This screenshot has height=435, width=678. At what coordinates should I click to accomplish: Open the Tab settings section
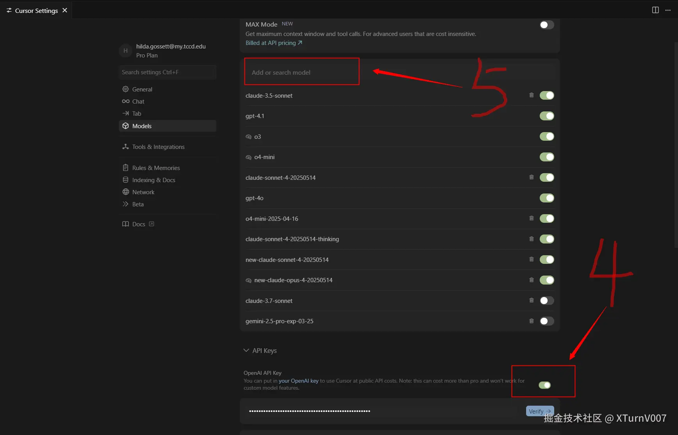[168, 113]
